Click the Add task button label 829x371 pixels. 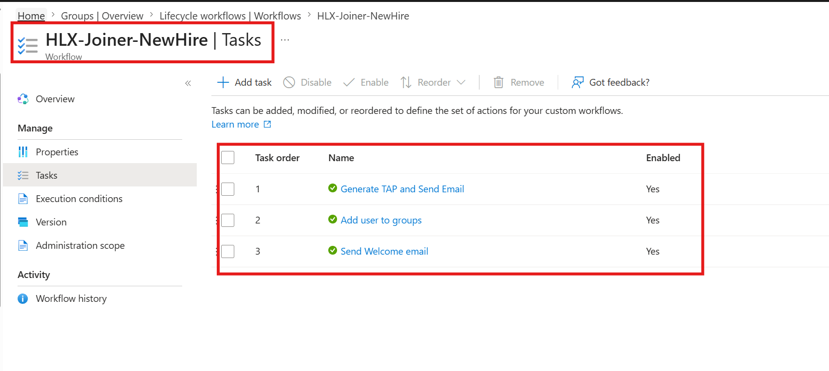pyautogui.click(x=253, y=82)
